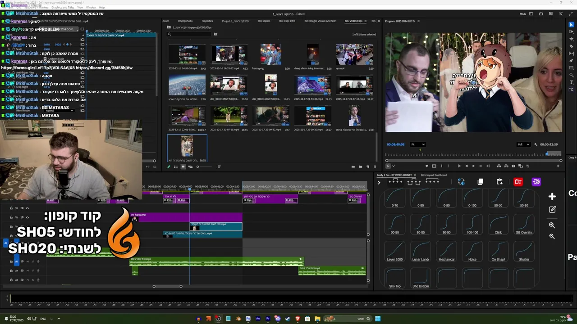
Task: Go to Out point in program monitor
Action: pos(488,166)
